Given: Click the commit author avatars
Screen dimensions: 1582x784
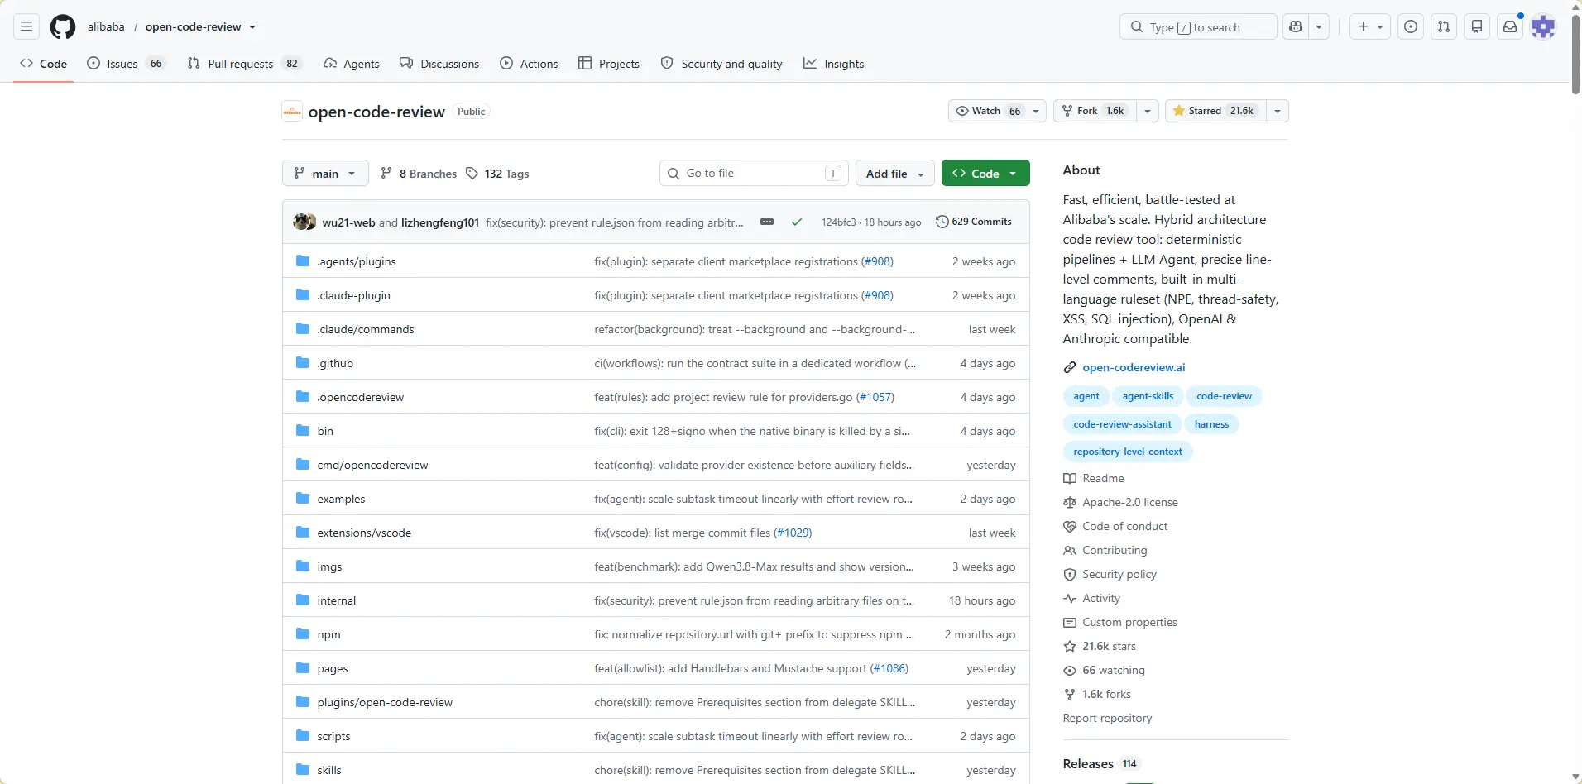Looking at the screenshot, I should (304, 222).
